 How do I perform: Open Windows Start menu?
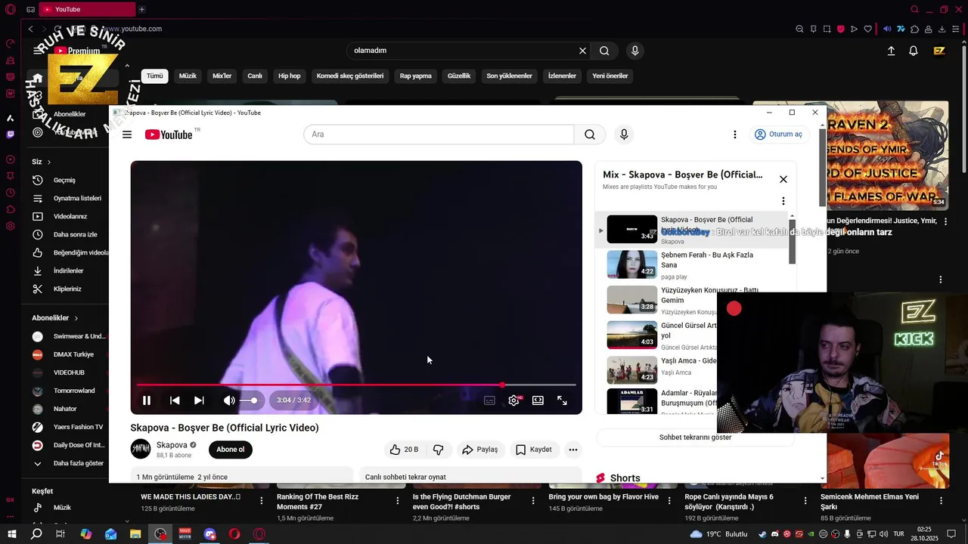(11, 534)
